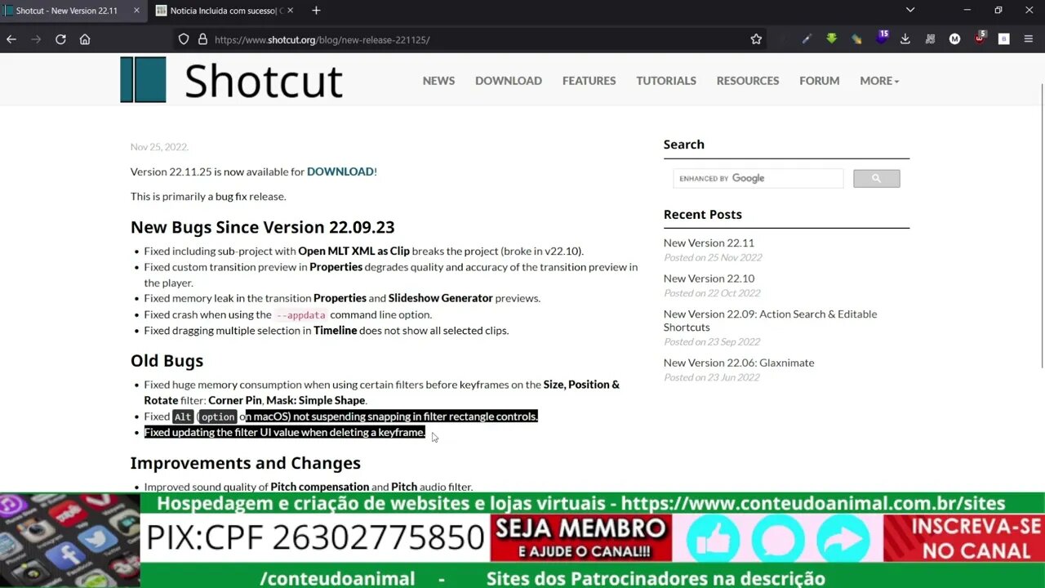Click the address bar URL
Image resolution: width=1045 pixels, height=588 pixels.
(x=322, y=39)
